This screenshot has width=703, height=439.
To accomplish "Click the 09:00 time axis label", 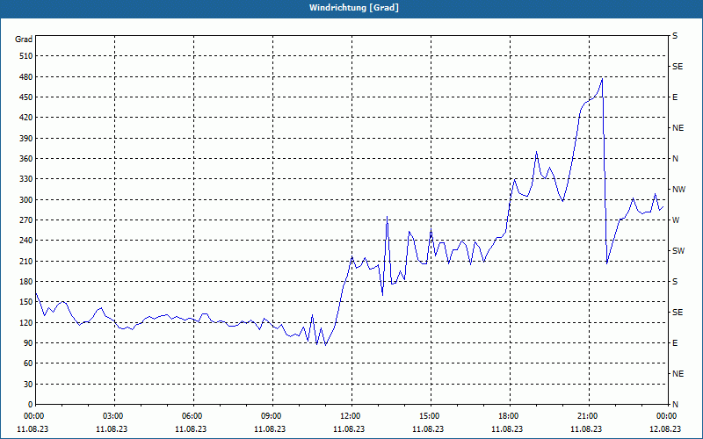I will click(273, 415).
